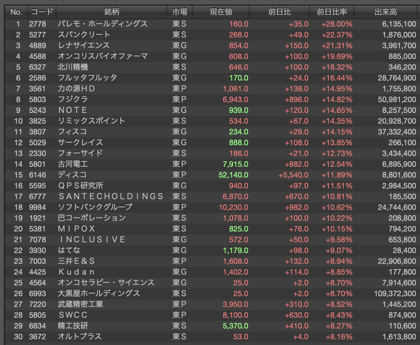Click the +8.16% change rate
Screen dimensions: 420x345
tap(338, 337)
